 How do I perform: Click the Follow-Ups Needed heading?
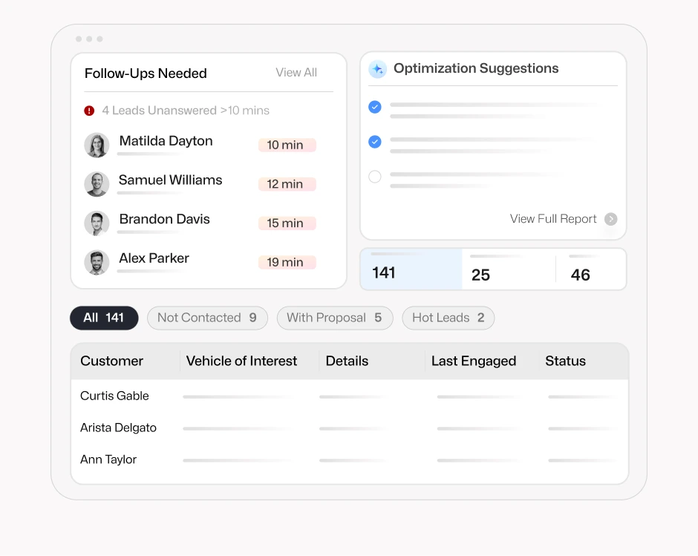point(146,73)
